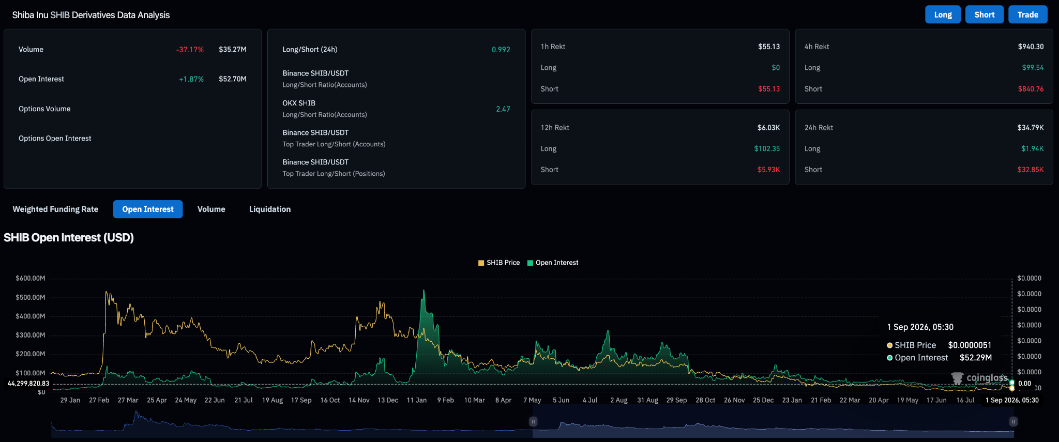The width and height of the screenshot is (1059, 442).
Task: Click the green Open Interest legend swatch
Action: [x=530, y=263]
